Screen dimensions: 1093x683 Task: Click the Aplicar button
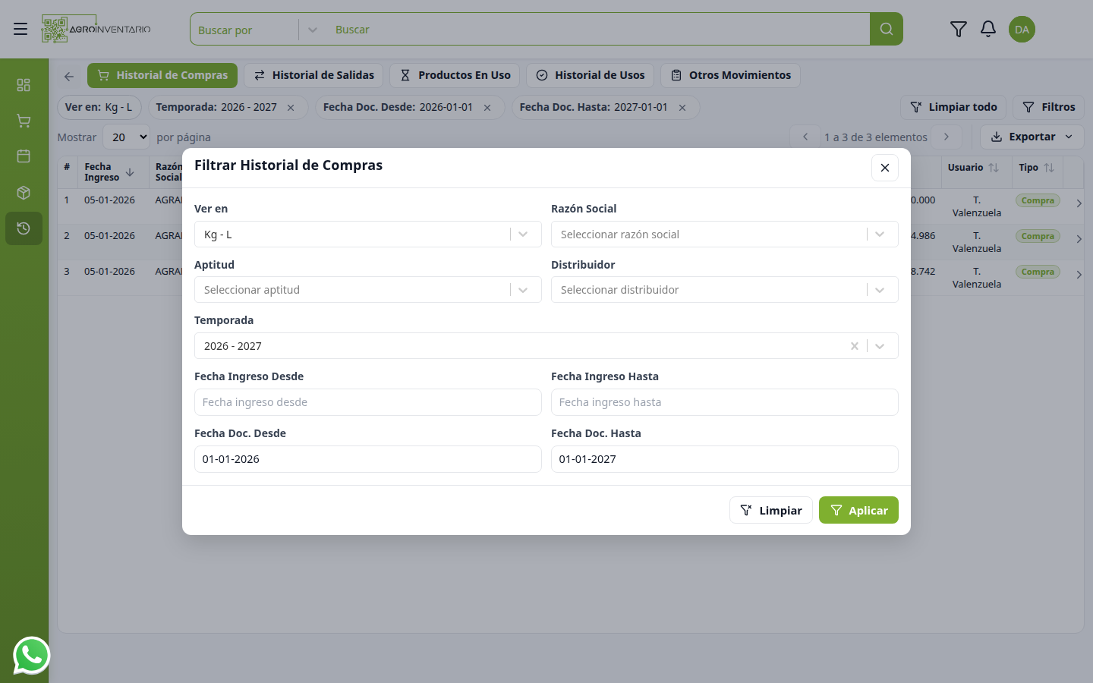[858, 510]
